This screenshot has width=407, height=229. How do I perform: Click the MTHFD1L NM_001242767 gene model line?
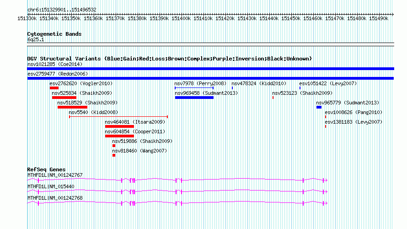177,180
